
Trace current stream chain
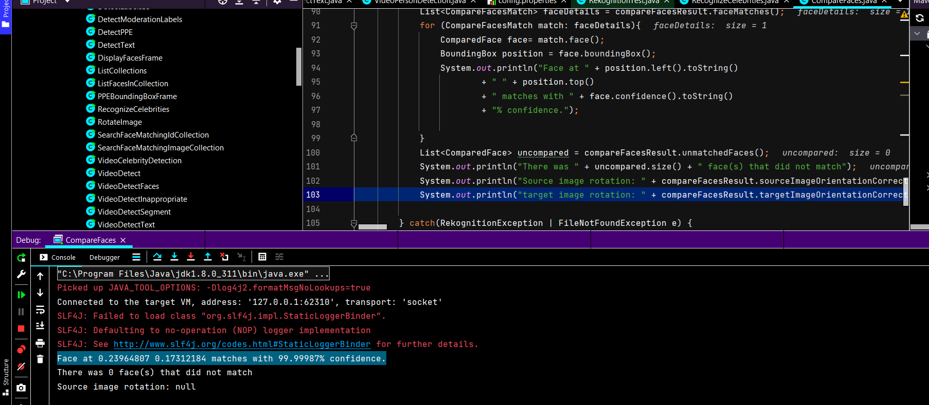click(x=279, y=257)
